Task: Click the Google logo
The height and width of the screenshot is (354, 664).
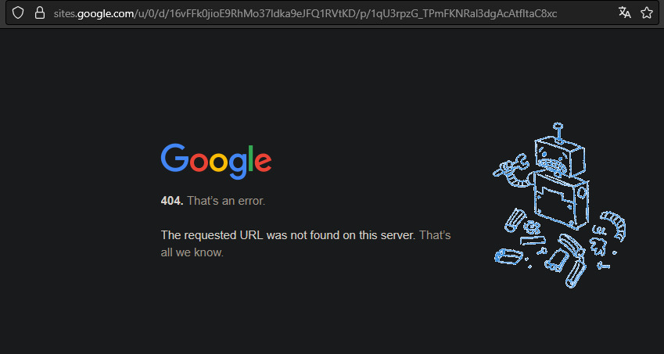Action: [216, 161]
